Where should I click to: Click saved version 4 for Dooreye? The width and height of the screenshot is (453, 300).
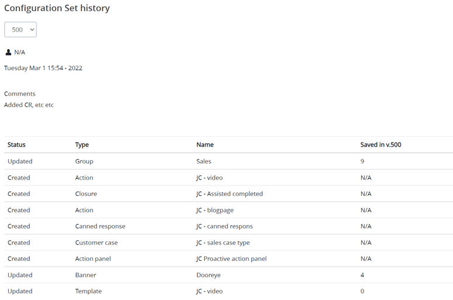point(362,275)
